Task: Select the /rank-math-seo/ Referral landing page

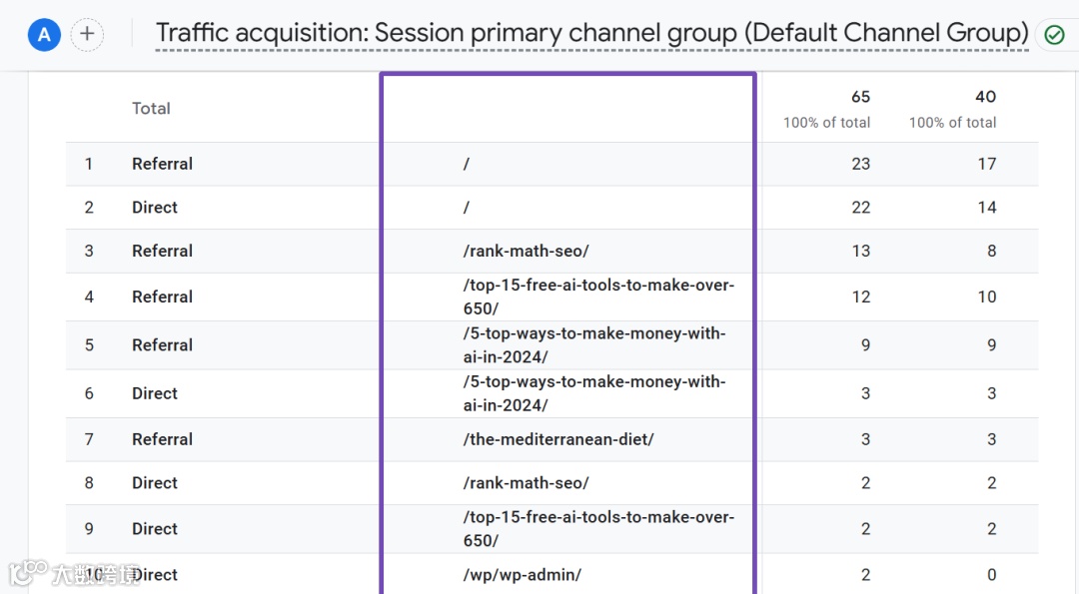Action: coord(526,251)
